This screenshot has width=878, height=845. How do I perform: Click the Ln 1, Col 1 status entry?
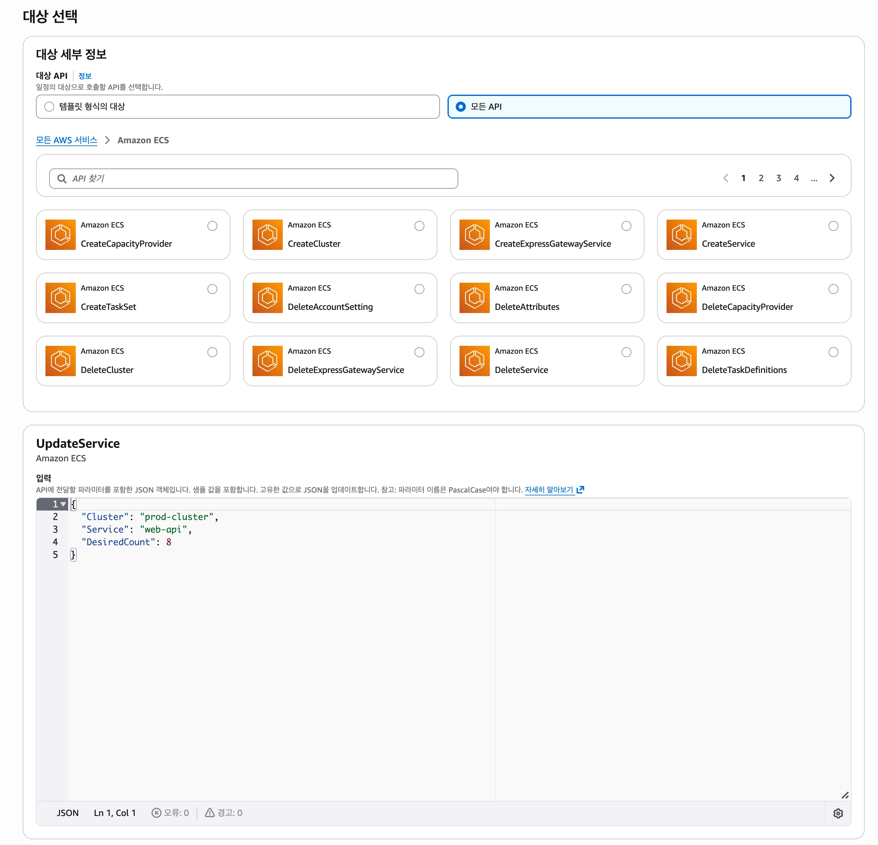[x=115, y=813]
